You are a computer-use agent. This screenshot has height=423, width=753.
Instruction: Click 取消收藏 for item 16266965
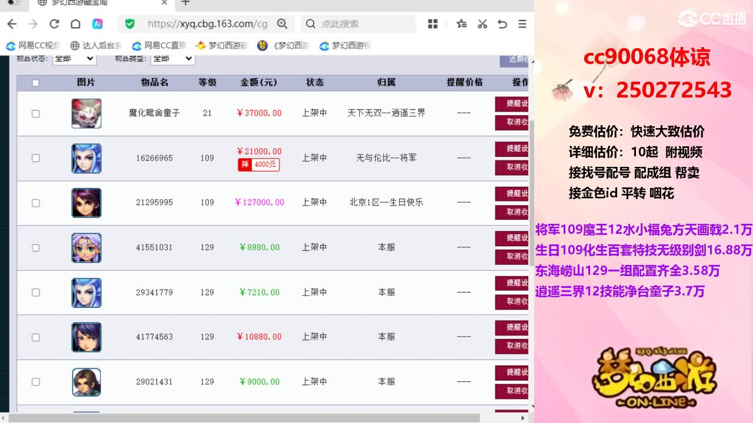pos(512,167)
